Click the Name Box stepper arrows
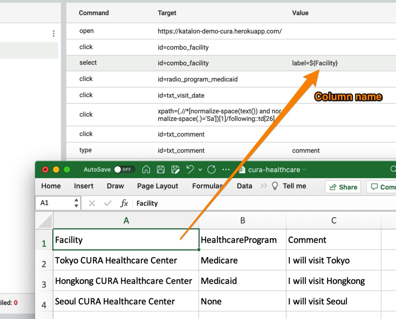 pos(76,203)
